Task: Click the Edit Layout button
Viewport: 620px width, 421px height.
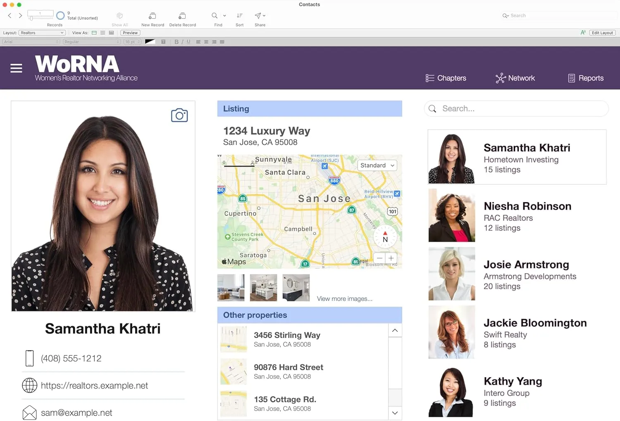Action: (602, 33)
